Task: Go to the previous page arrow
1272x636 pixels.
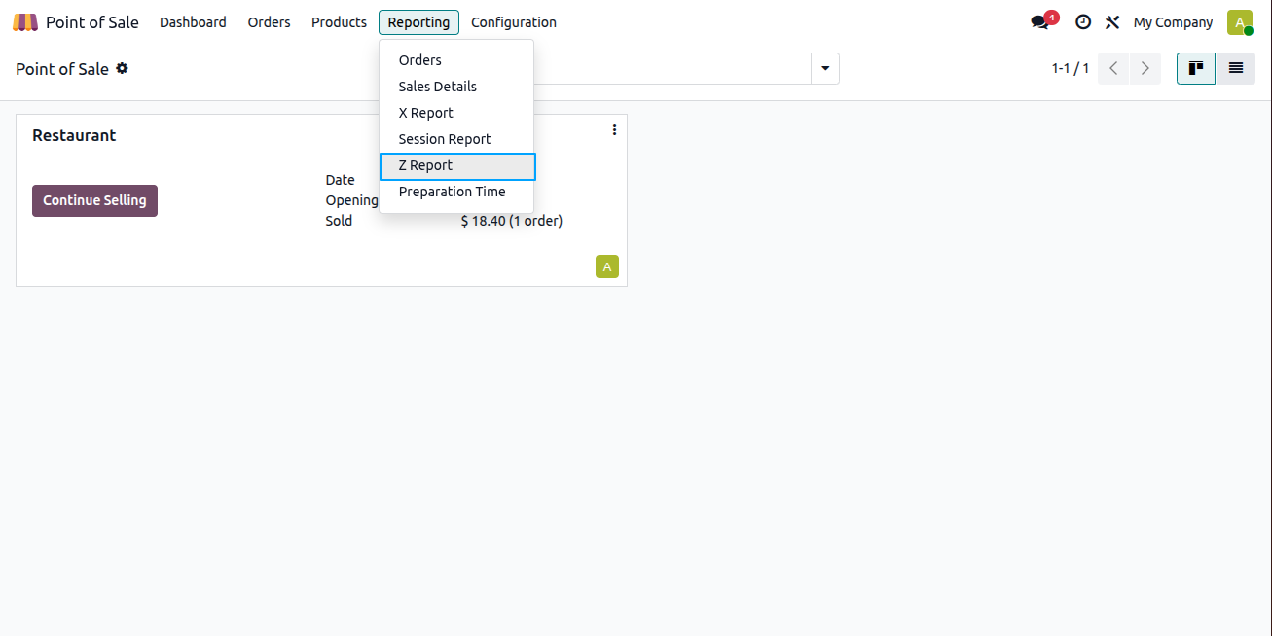Action: (x=1113, y=68)
